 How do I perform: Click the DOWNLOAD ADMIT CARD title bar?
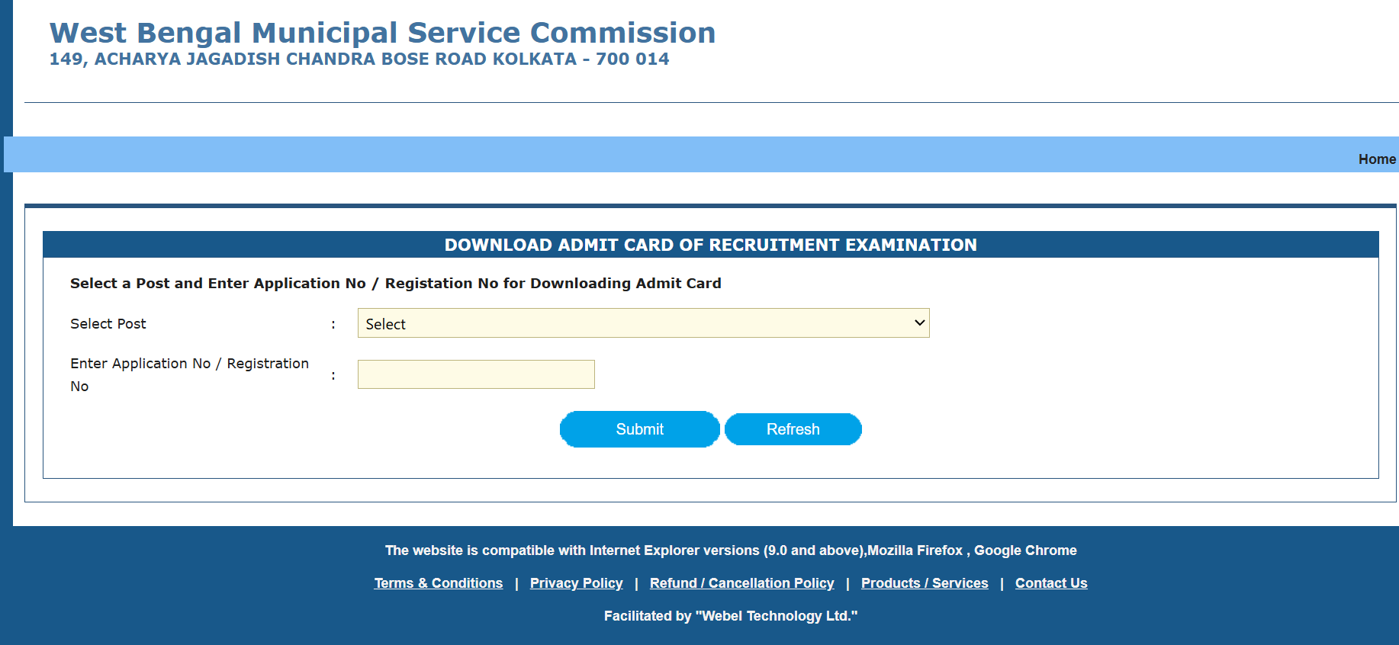click(710, 245)
